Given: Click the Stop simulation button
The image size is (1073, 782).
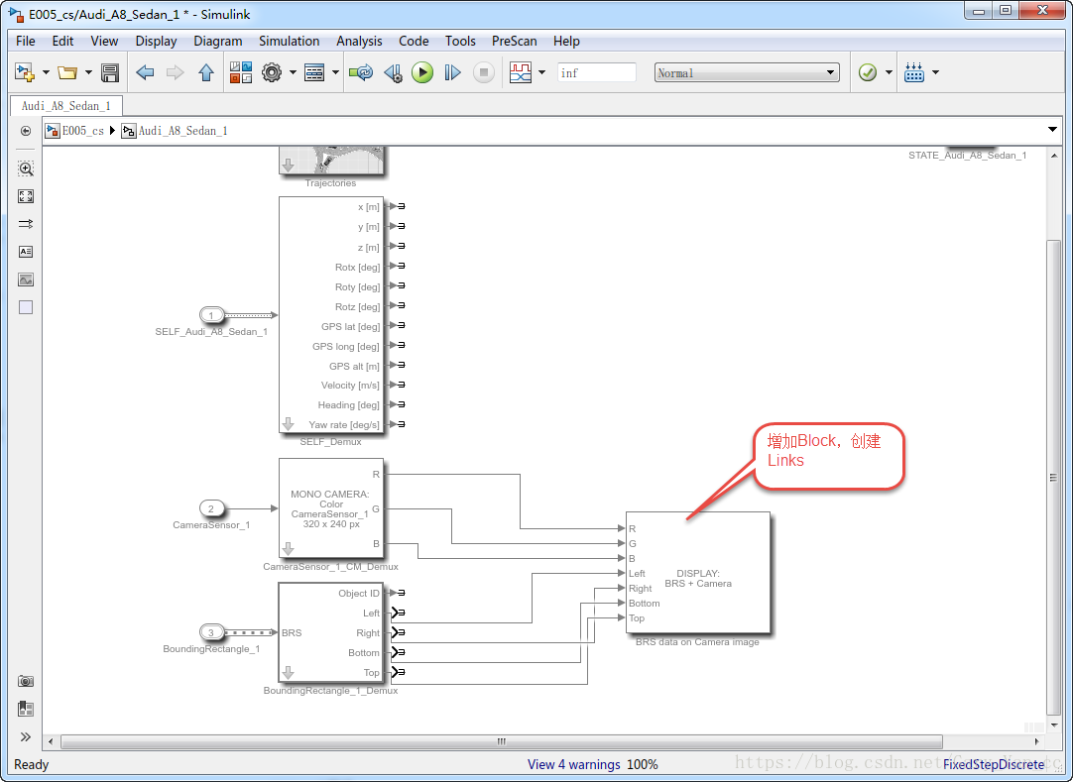Looking at the screenshot, I should [x=483, y=72].
